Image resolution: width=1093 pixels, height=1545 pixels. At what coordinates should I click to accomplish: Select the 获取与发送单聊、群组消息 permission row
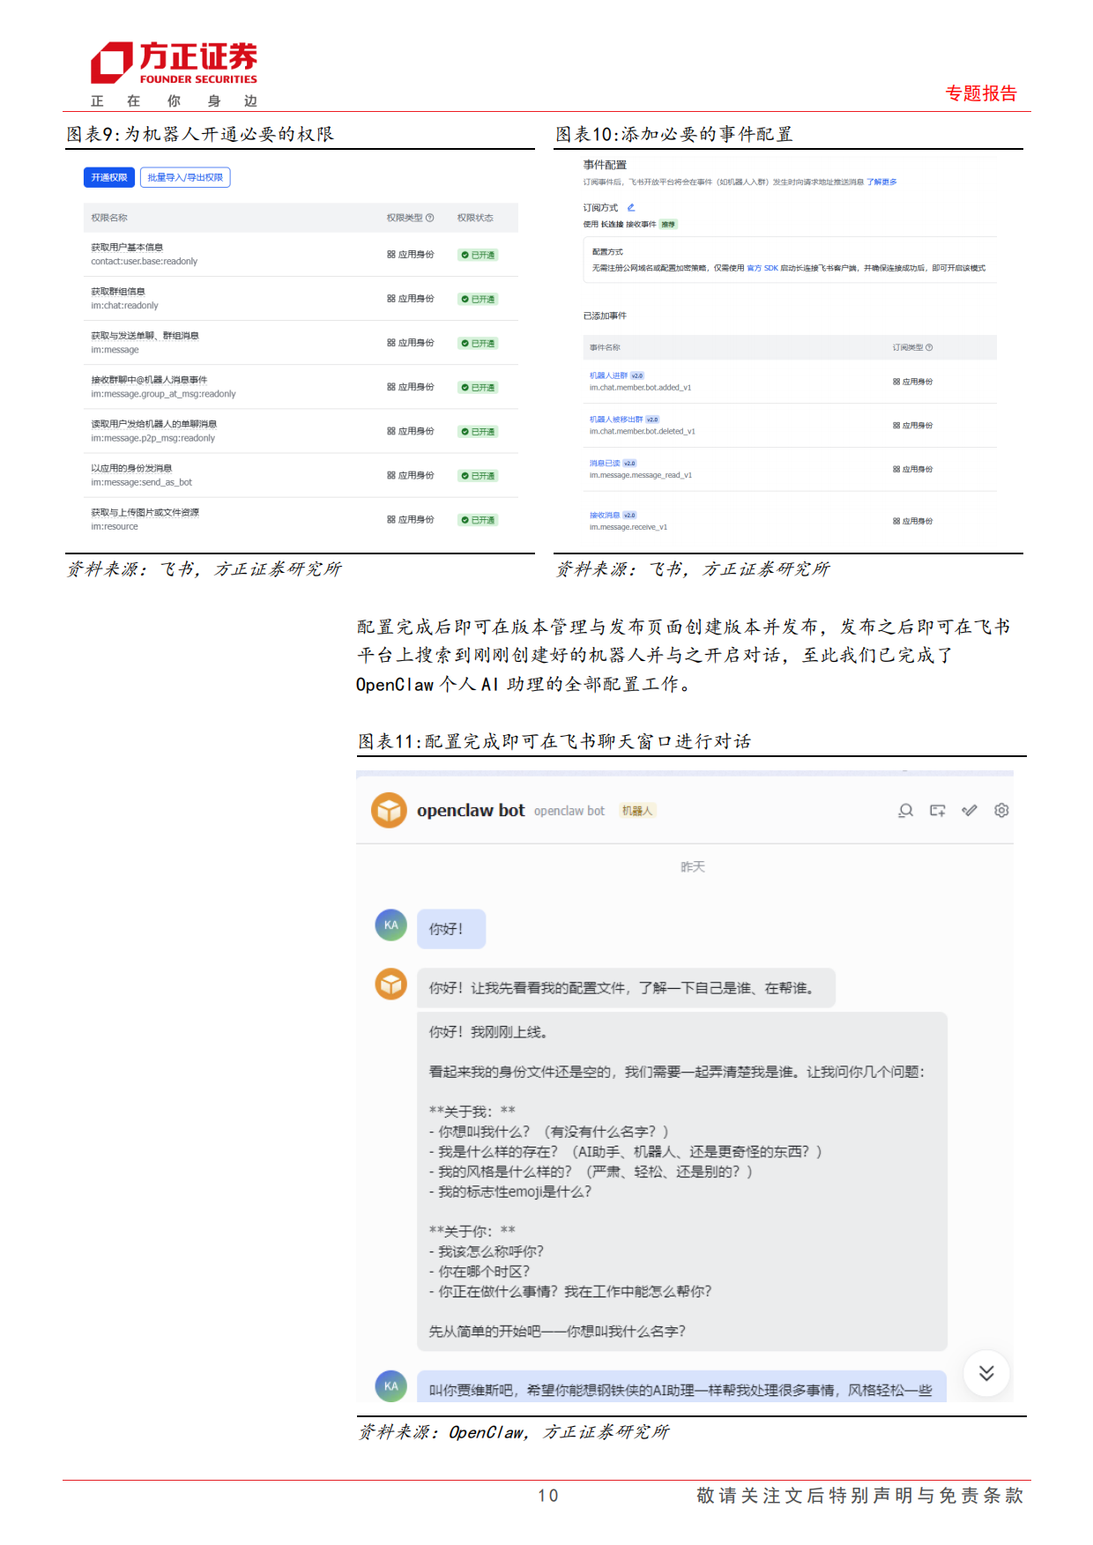coord(301,343)
